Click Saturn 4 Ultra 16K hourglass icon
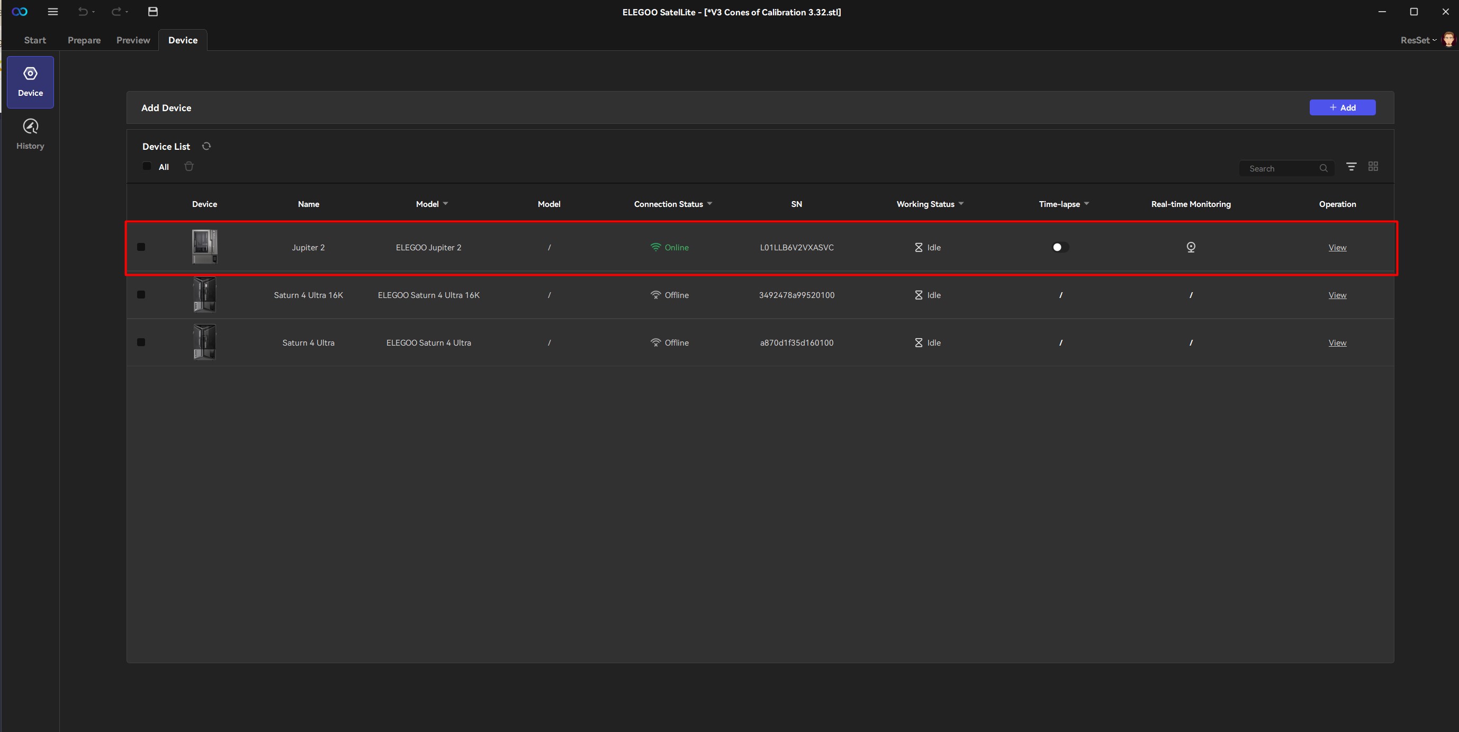The height and width of the screenshot is (732, 1459). click(918, 295)
